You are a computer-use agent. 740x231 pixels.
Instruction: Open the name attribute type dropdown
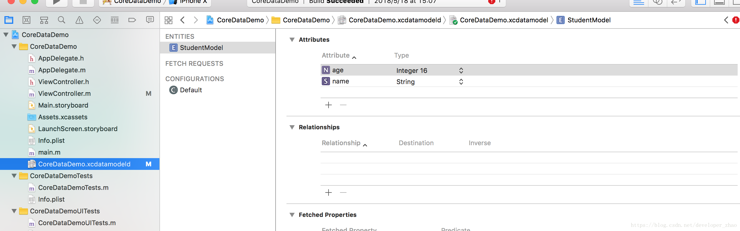461,82
